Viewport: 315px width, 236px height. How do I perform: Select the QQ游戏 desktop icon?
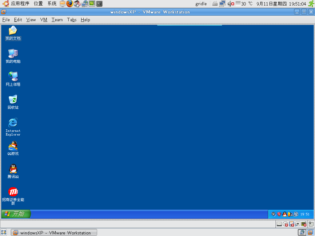pos(13,148)
